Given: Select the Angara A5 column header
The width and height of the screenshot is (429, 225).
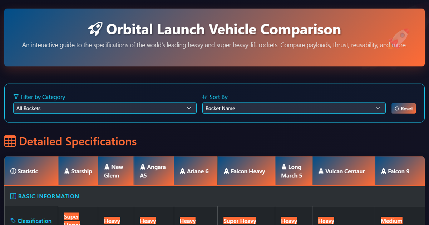Looking at the screenshot, I should 154,171.
